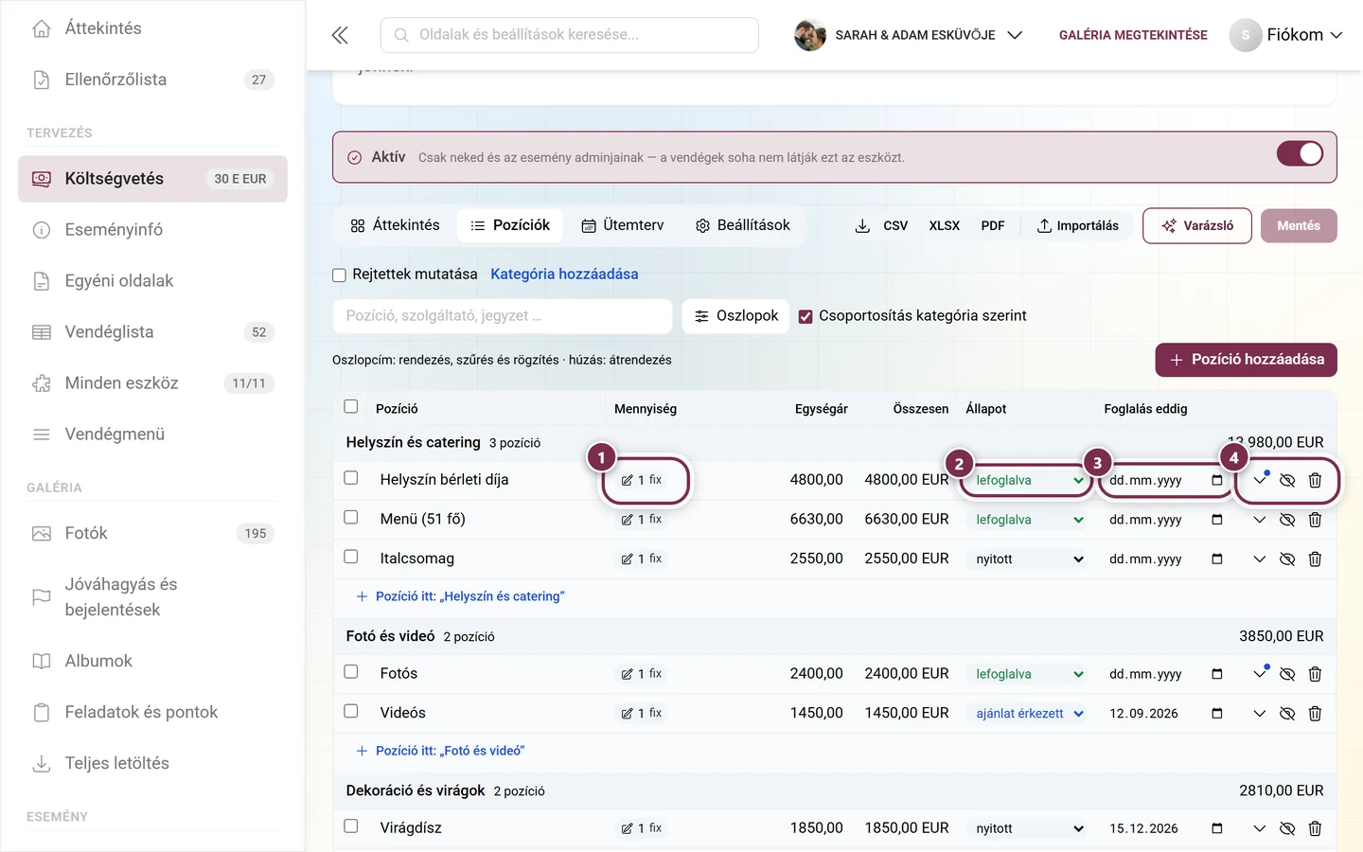Open the Fiókom account menu

tap(1285, 35)
